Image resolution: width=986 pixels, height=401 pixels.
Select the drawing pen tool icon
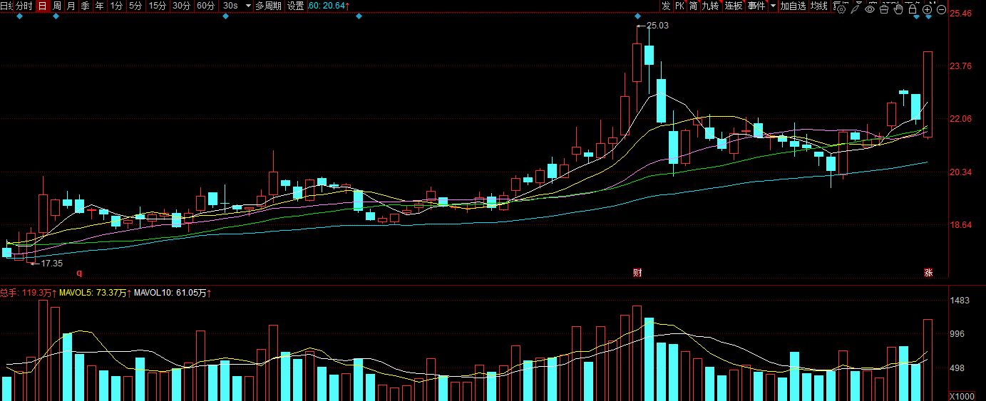coord(855,9)
